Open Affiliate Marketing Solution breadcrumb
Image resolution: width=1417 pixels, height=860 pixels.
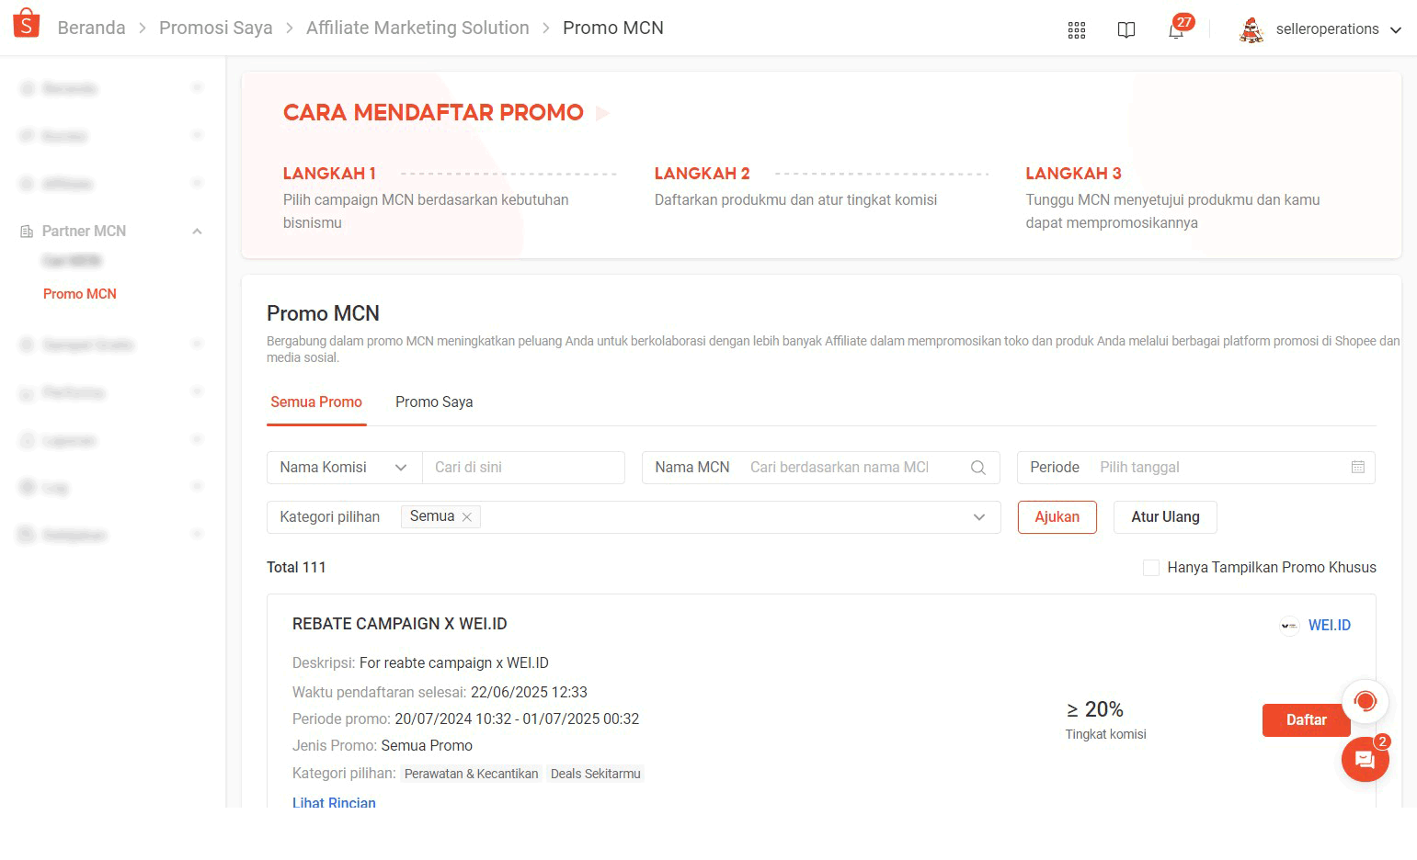coord(417,28)
